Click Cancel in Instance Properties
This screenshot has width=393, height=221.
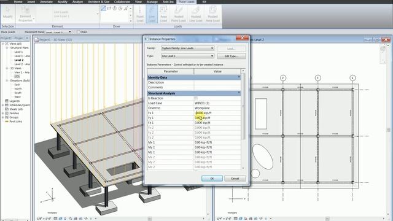235,179
